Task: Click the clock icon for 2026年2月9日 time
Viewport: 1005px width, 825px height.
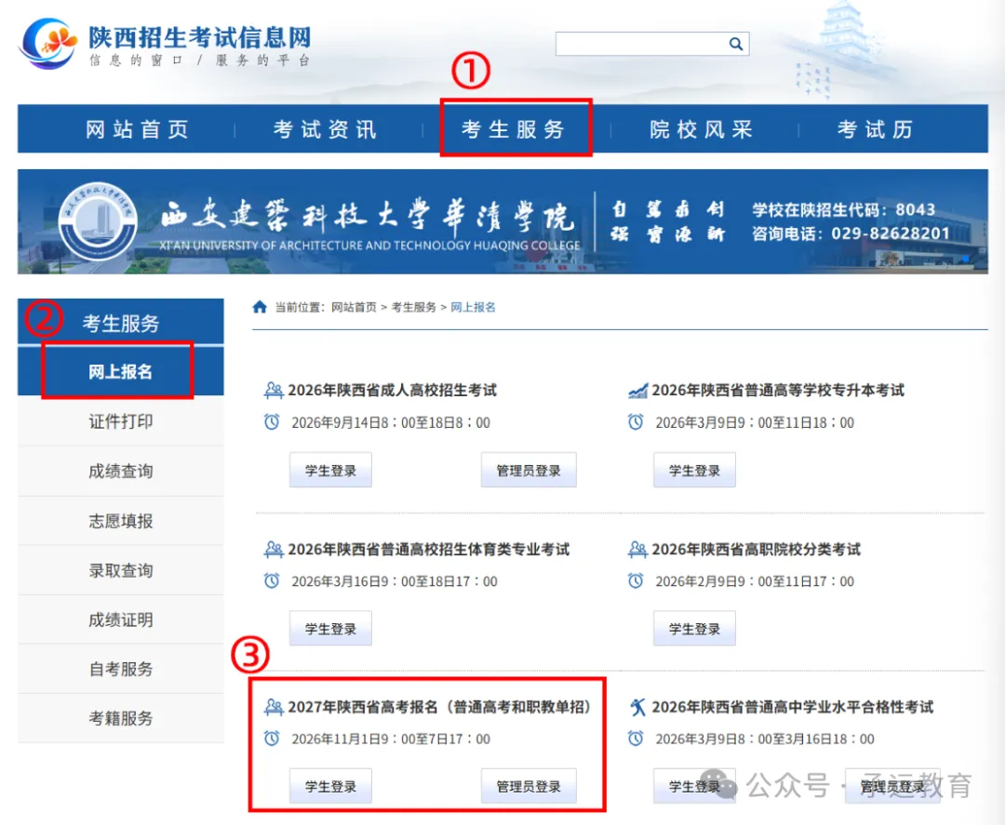Action: click(x=636, y=581)
